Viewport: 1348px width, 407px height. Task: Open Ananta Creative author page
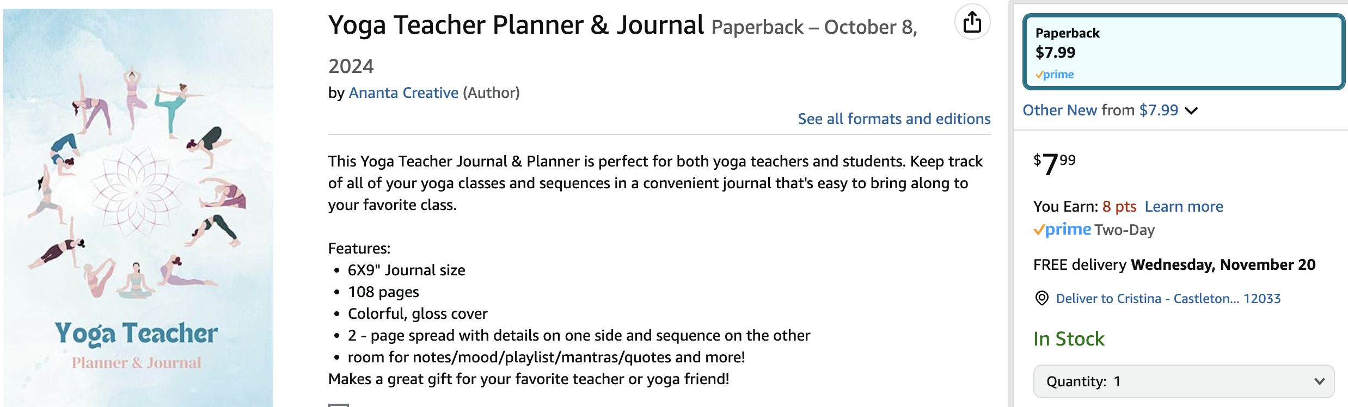pyautogui.click(x=403, y=93)
